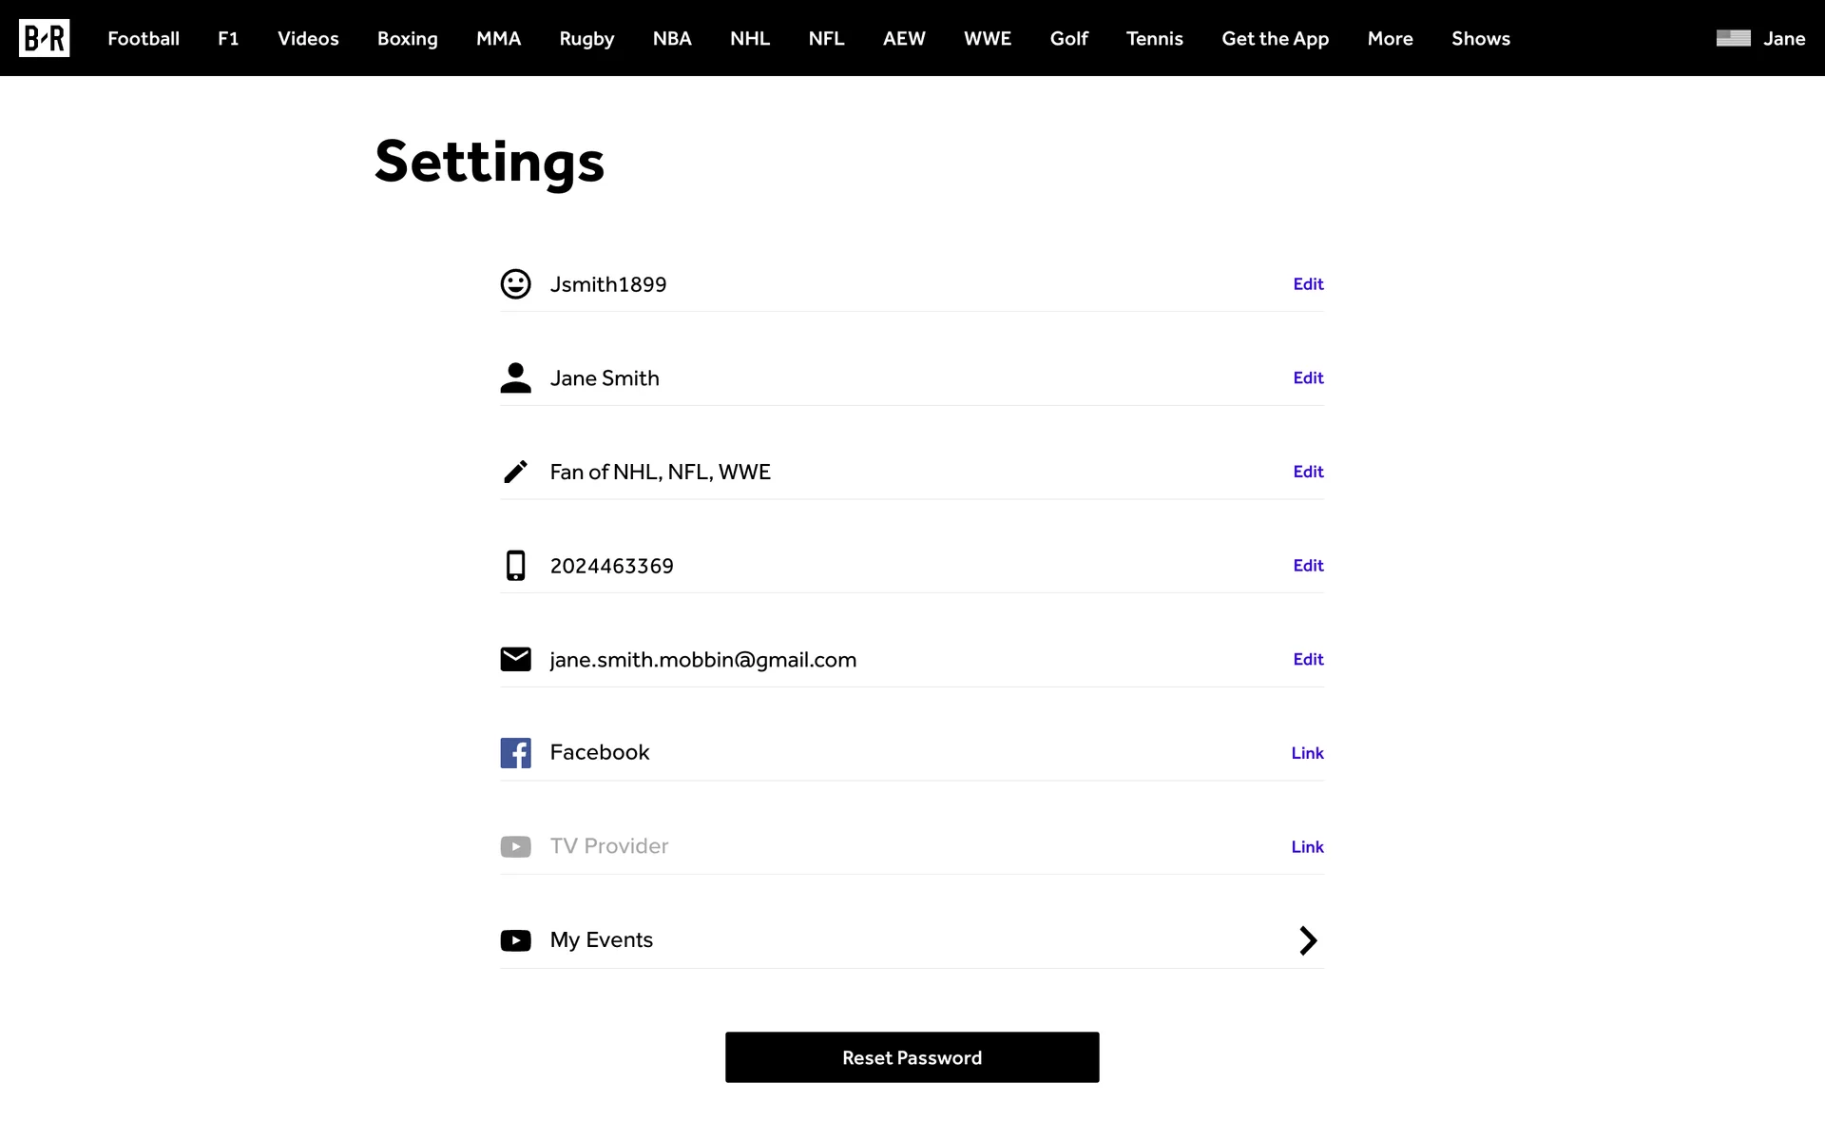Edit the Jsmith1899 username

click(x=1308, y=284)
